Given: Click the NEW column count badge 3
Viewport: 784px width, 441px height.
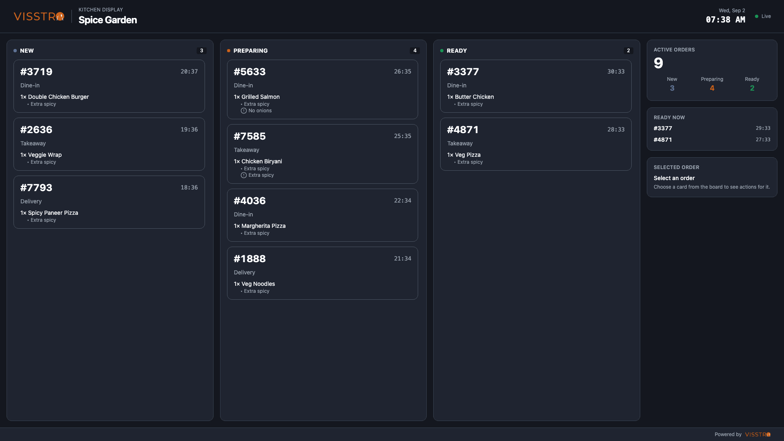Looking at the screenshot, I should point(201,51).
